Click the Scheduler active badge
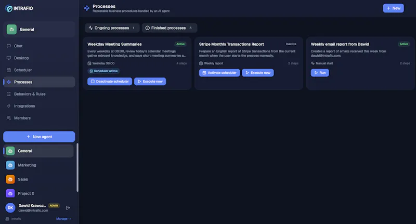The width and height of the screenshot is (416, 224). (x=103, y=71)
